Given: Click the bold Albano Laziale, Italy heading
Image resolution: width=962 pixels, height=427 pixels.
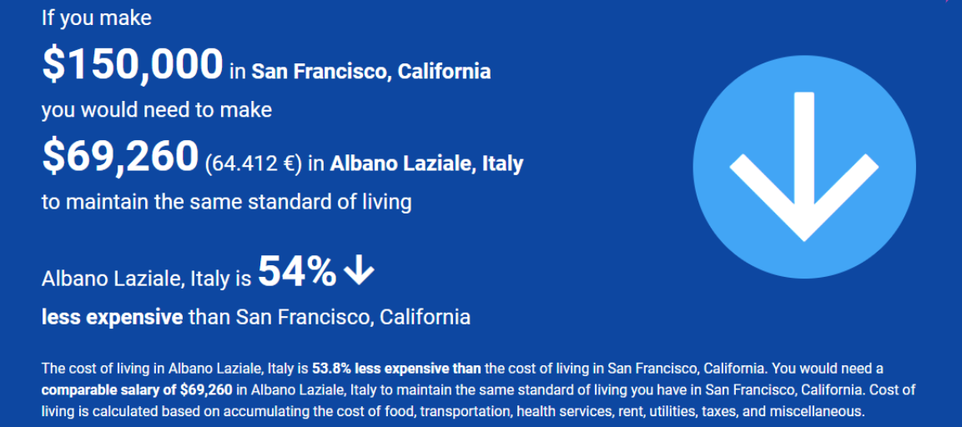Looking at the screenshot, I should point(426,163).
